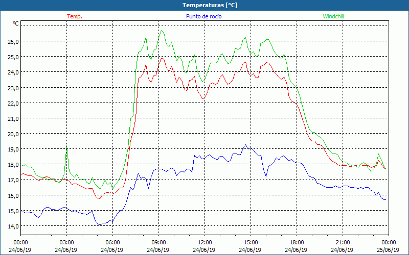Click the 16,0 y-axis label
Viewport: 409px width, 255px height.
13,195
